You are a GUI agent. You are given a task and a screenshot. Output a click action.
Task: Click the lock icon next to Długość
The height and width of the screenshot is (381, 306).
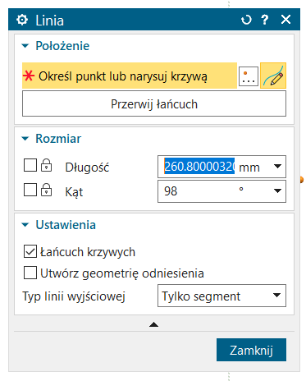(x=46, y=165)
